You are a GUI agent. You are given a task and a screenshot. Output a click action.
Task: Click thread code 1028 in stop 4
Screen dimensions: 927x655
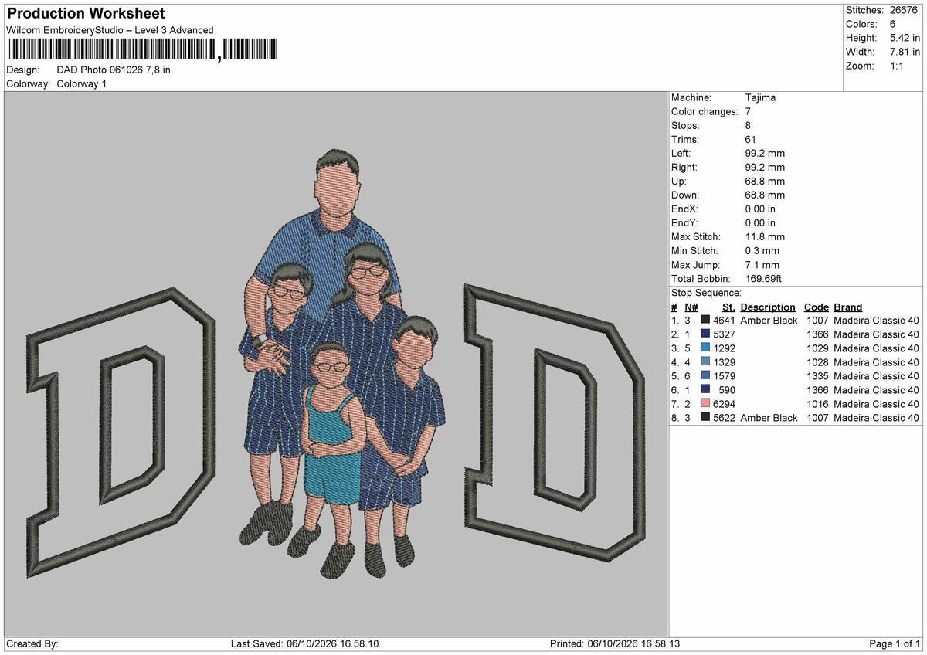pos(817,362)
